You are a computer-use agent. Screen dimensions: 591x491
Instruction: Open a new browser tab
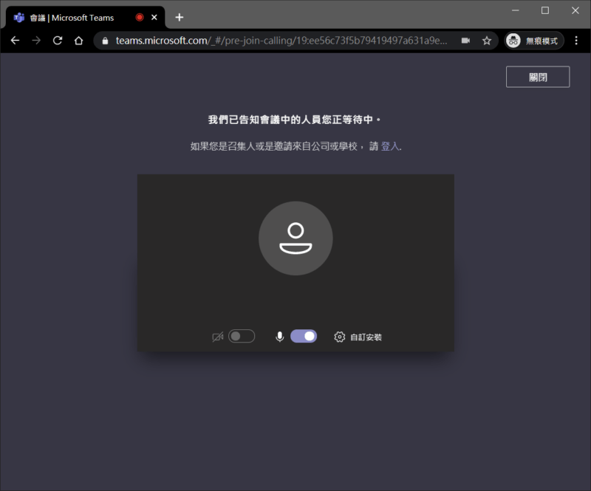click(x=179, y=17)
